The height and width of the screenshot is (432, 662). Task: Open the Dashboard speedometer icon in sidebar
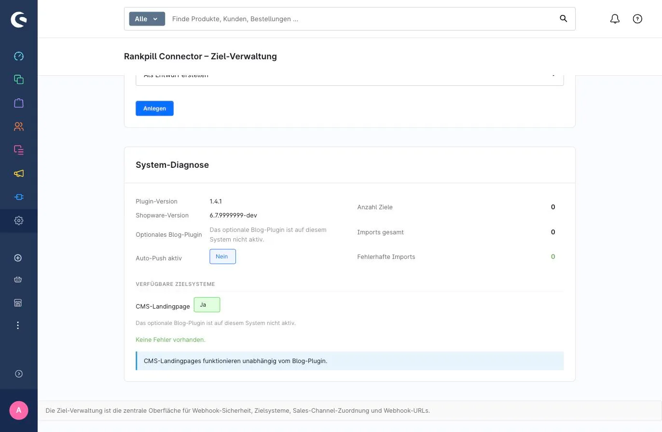click(x=19, y=56)
